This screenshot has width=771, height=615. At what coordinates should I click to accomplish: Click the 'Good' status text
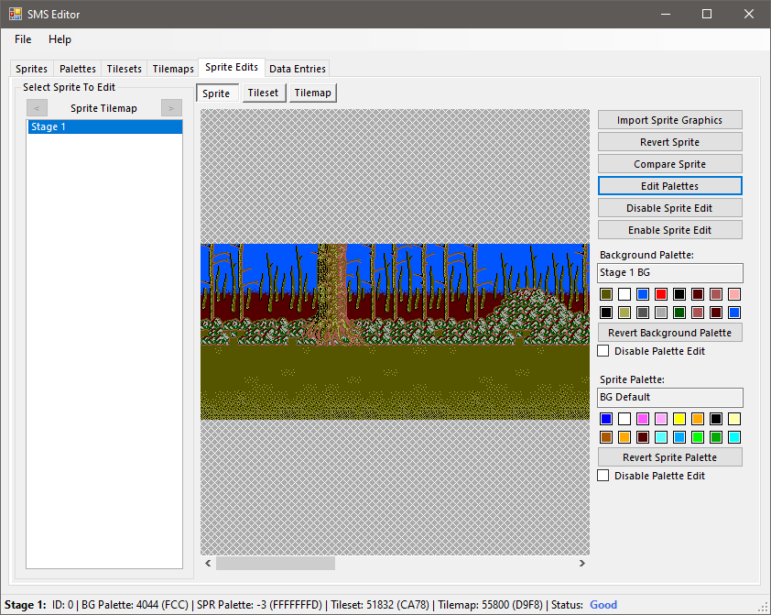[x=603, y=605]
